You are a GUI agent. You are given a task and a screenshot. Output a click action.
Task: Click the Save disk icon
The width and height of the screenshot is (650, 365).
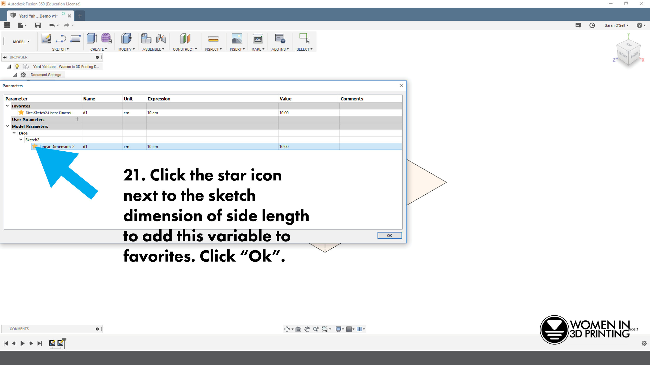(x=38, y=25)
